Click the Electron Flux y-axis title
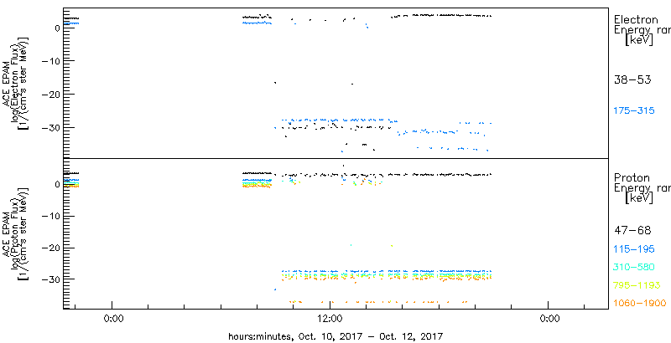The image size is (671, 343). click(17, 83)
